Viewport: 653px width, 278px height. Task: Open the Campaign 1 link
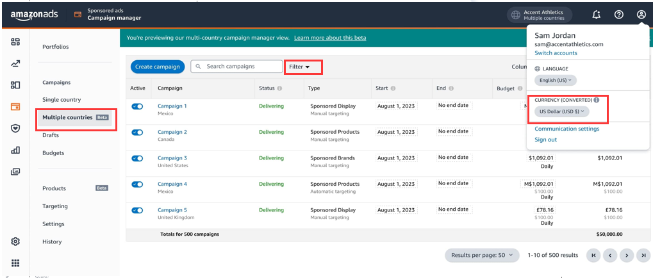(172, 106)
